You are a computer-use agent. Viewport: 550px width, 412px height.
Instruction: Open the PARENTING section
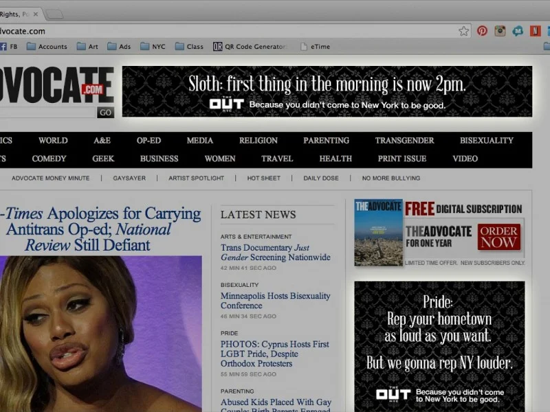point(326,141)
